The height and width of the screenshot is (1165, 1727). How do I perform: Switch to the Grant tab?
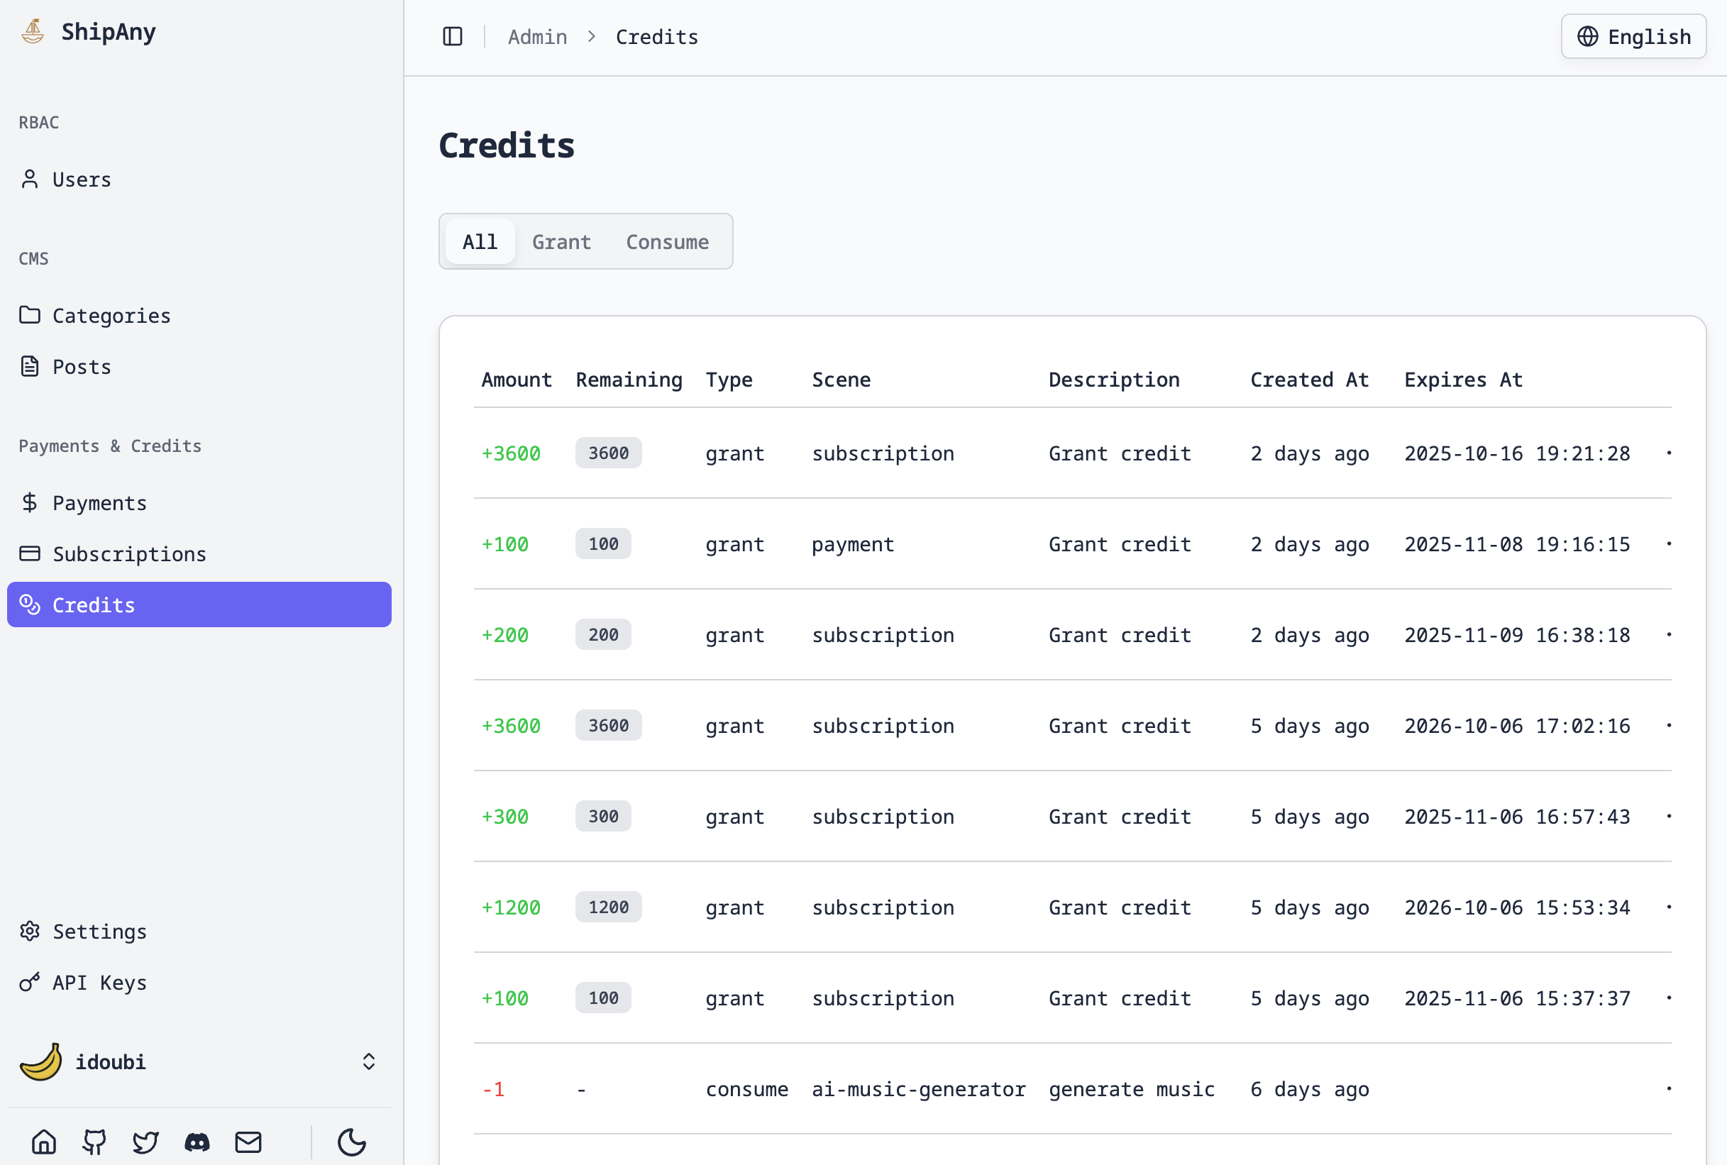coord(561,241)
